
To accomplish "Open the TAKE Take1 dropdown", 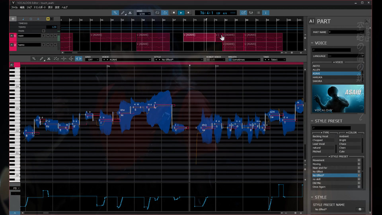I will point(275,60).
